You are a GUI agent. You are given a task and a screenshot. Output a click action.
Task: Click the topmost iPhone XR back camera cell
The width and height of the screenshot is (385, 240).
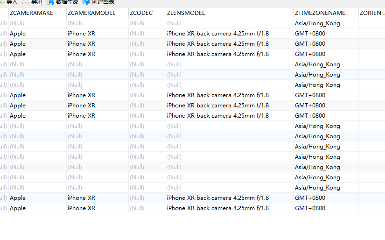coord(230,34)
